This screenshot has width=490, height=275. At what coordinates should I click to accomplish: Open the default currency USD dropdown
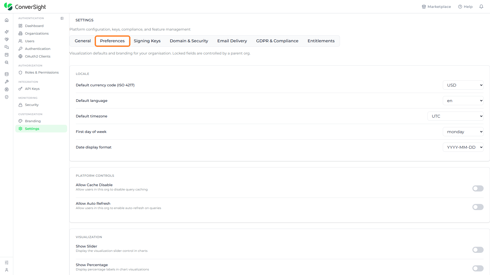(463, 85)
